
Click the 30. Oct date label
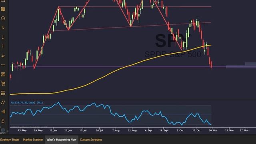tap(213, 130)
